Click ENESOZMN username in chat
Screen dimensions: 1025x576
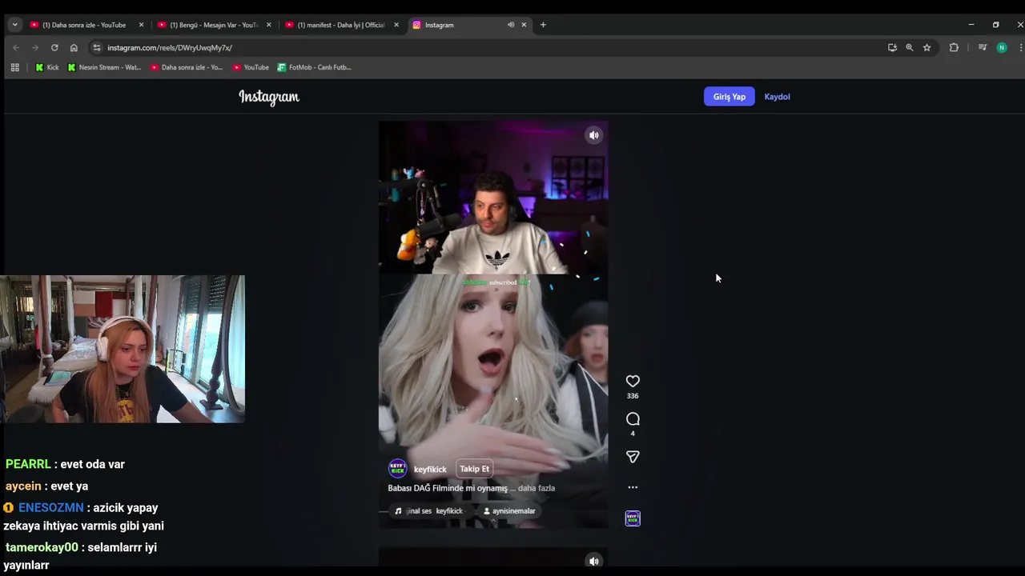(50, 508)
